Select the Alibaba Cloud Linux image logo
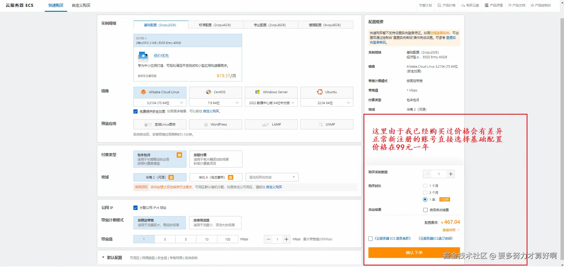This screenshot has width=564, height=267. tap(143, 92)
